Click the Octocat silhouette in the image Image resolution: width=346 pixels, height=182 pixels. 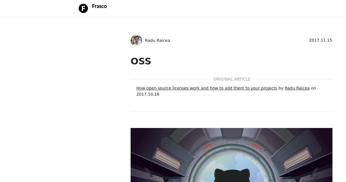click(x=232, y=175)
